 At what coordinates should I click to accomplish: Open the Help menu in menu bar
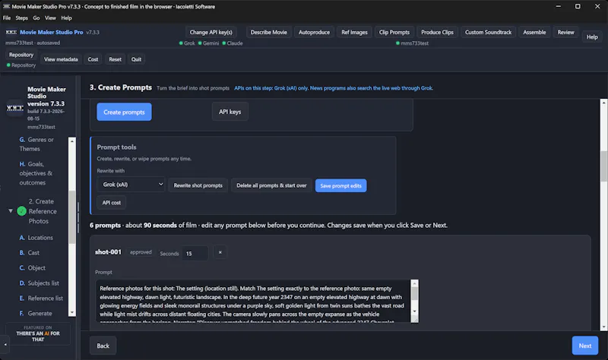pos(66,17)
